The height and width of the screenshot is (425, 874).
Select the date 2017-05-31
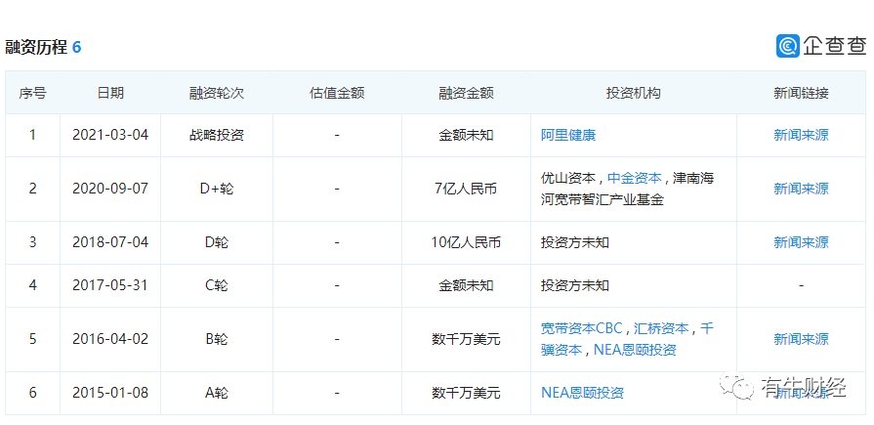point(110,285)
